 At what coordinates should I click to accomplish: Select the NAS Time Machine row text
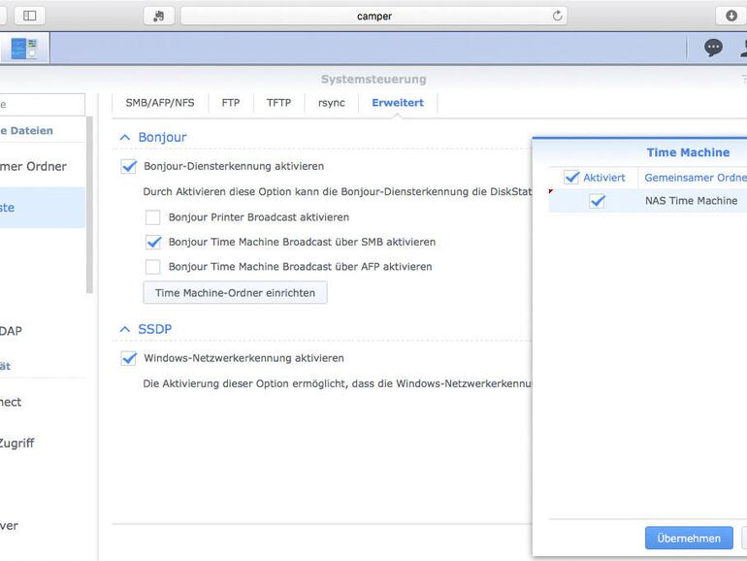click(x=692, y=201)
